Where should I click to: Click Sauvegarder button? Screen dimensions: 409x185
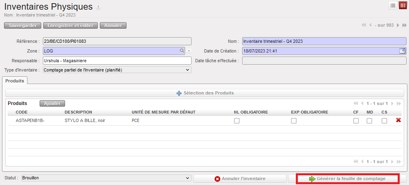[x=23, y=25]
